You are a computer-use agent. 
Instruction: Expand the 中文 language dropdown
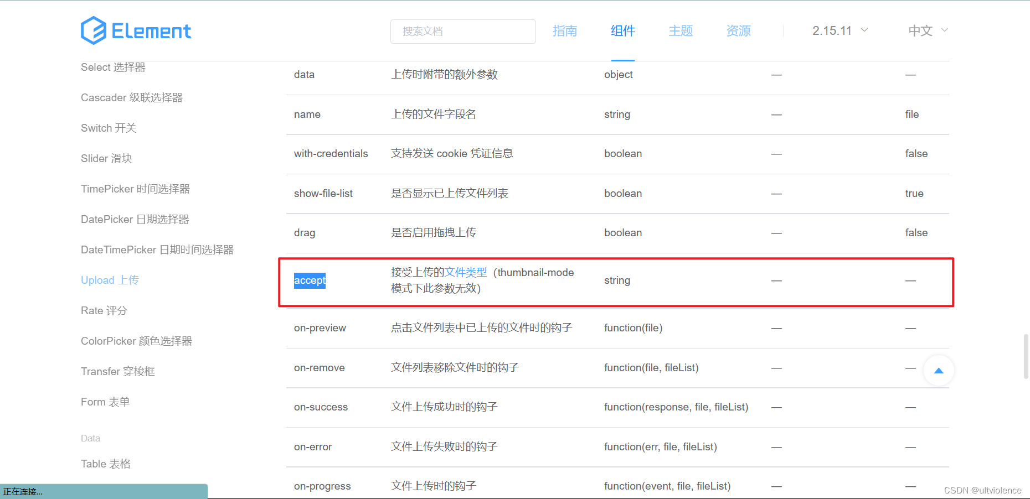click(x=928, y=31)
